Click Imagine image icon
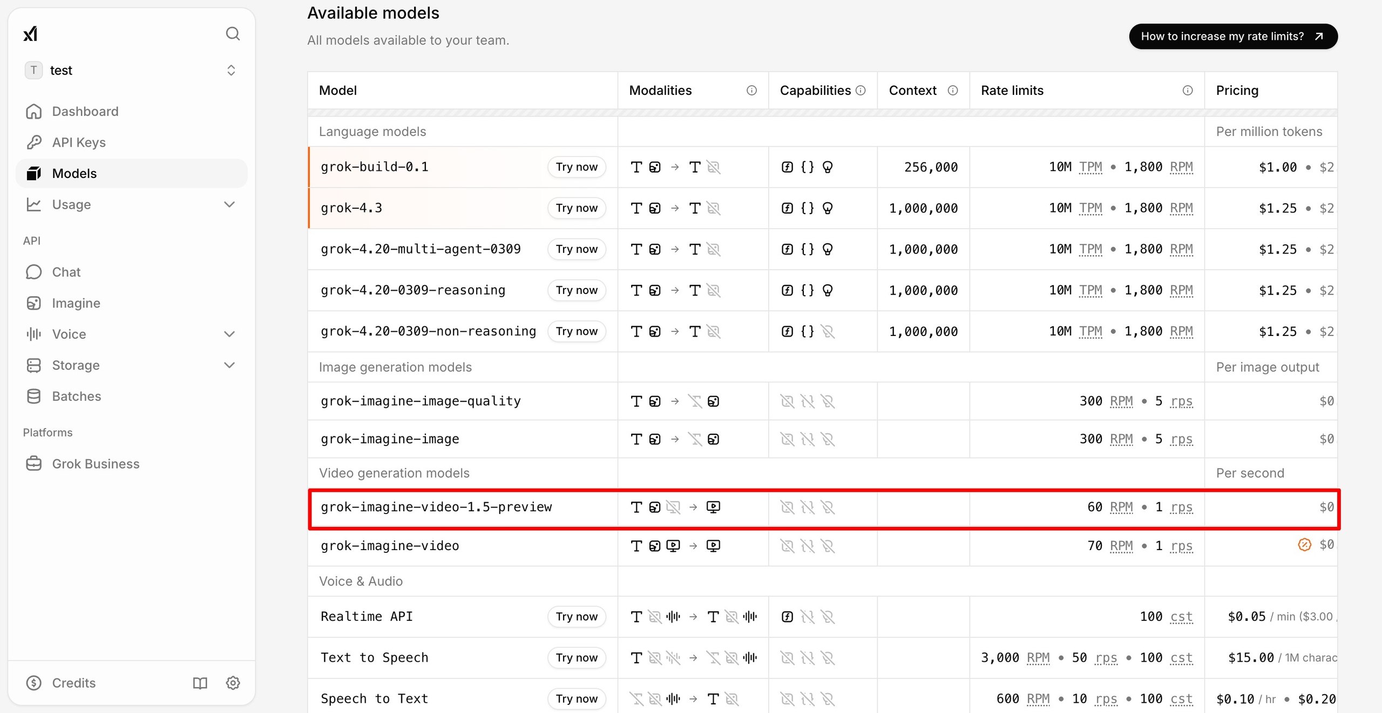 point(33,303)
